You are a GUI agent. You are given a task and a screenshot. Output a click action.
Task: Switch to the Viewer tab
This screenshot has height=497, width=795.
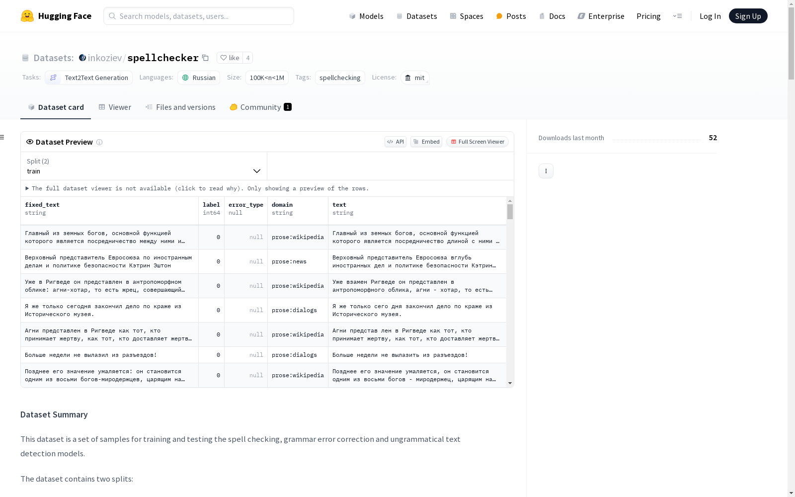pyautogui.click(x=115, y=107)
